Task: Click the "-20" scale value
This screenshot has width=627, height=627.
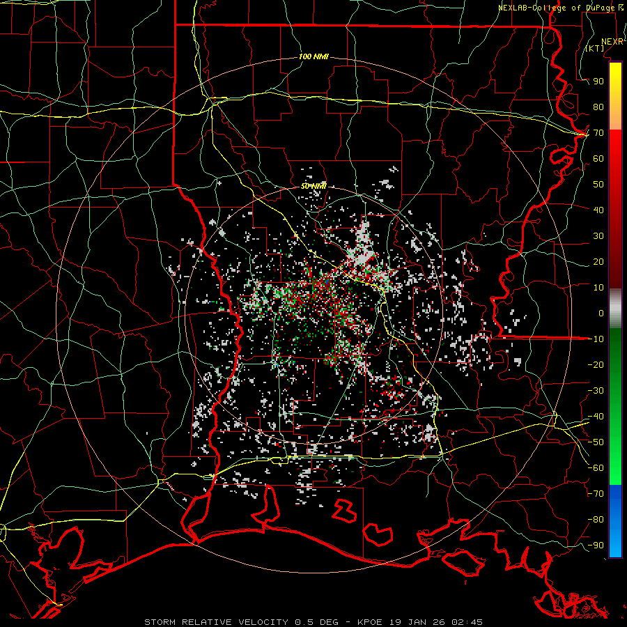Action: click(596, 364)
